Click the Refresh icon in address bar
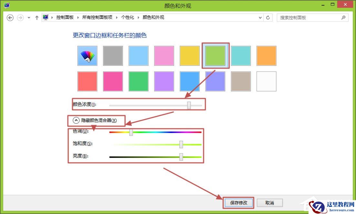Image resolution: width=356 pixels, height=214 pixels. pyautogui.click(x=268, y=17)
